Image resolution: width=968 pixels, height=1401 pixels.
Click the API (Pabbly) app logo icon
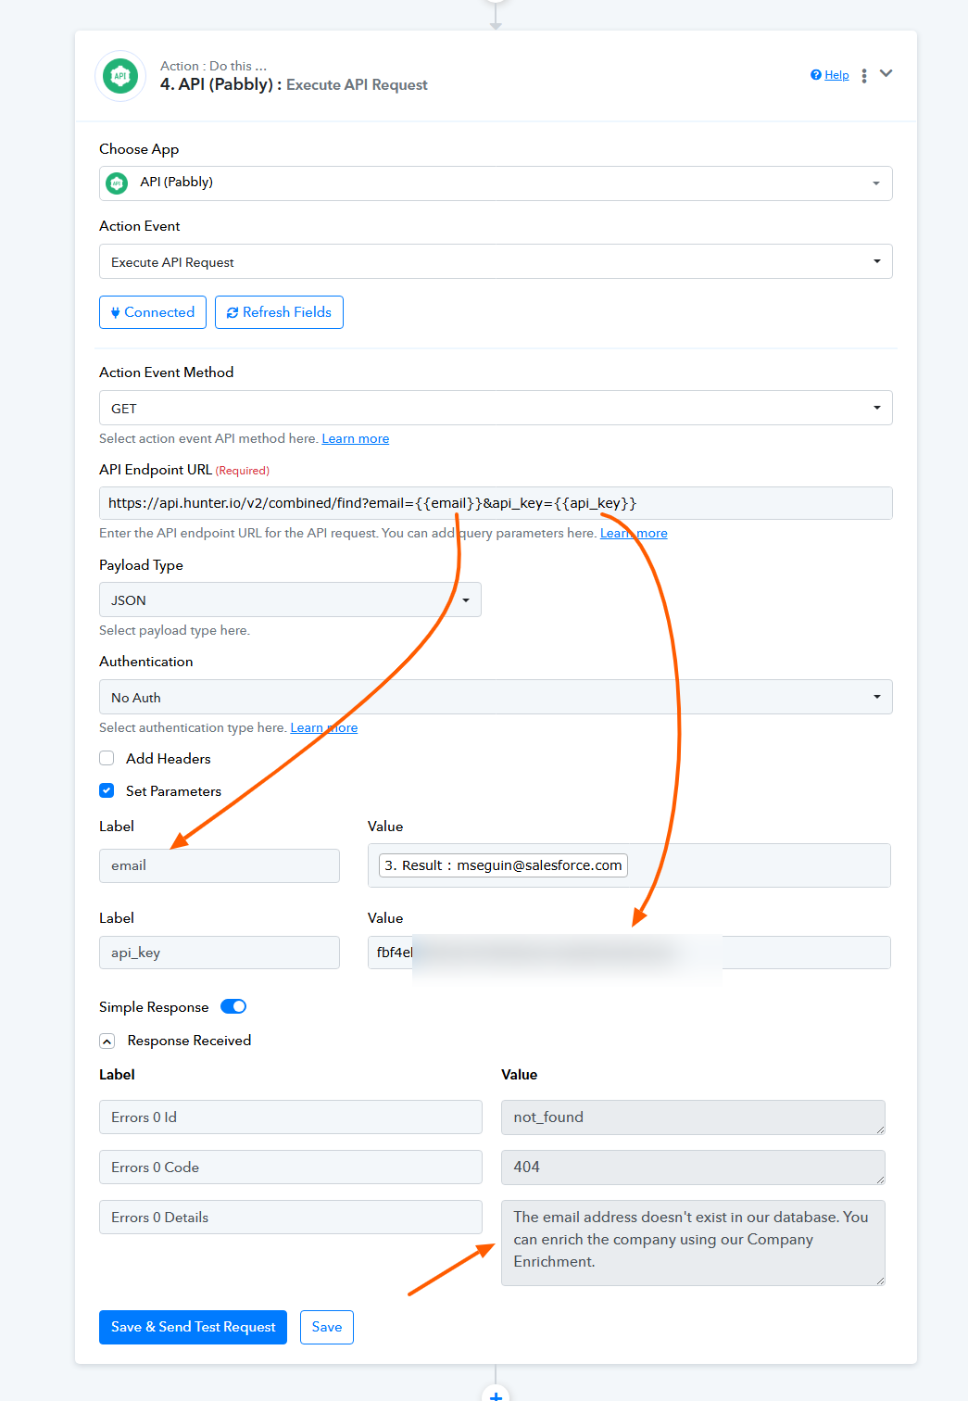pos(120,76)
